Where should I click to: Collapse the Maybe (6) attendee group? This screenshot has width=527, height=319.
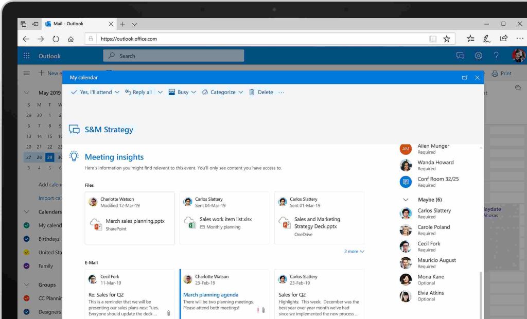coord(406,200)
